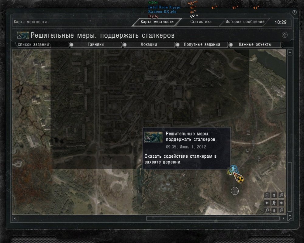Zoom in with the plus magnifier icon
Screen dimensions: 304x243
[x=281, y=195]
